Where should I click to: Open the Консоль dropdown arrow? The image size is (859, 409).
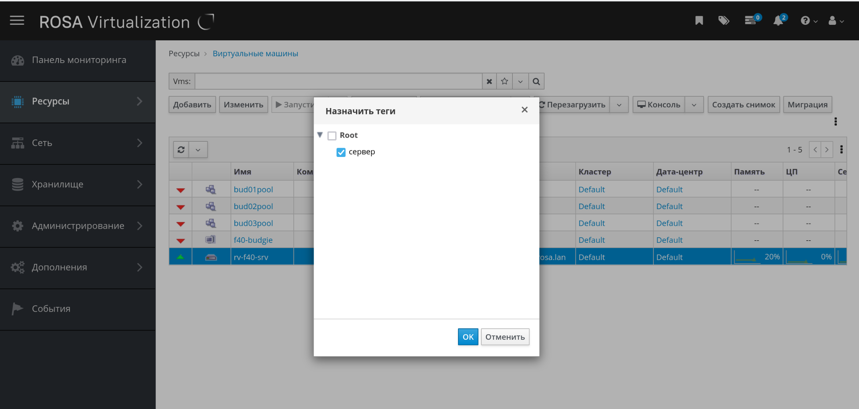click(x=694, y=105)
